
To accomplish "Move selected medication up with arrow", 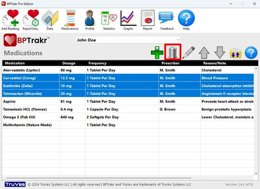I will [204, 53].
